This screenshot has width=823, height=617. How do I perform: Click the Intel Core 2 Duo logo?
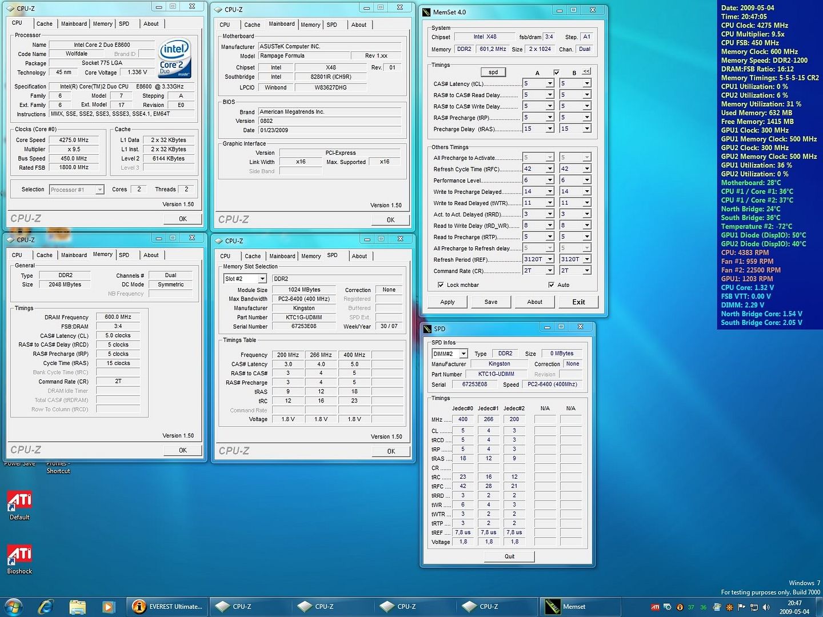[x=174, y=58]
